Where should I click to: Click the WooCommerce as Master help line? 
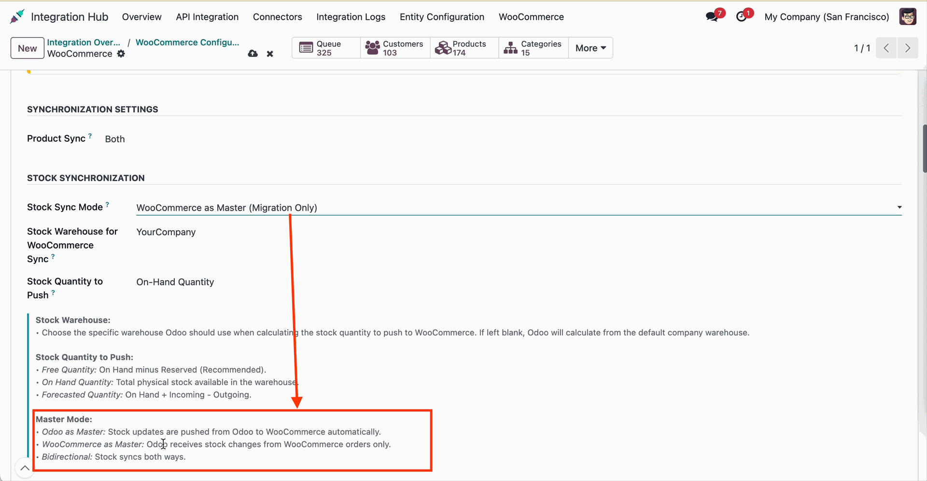[216, 444]
